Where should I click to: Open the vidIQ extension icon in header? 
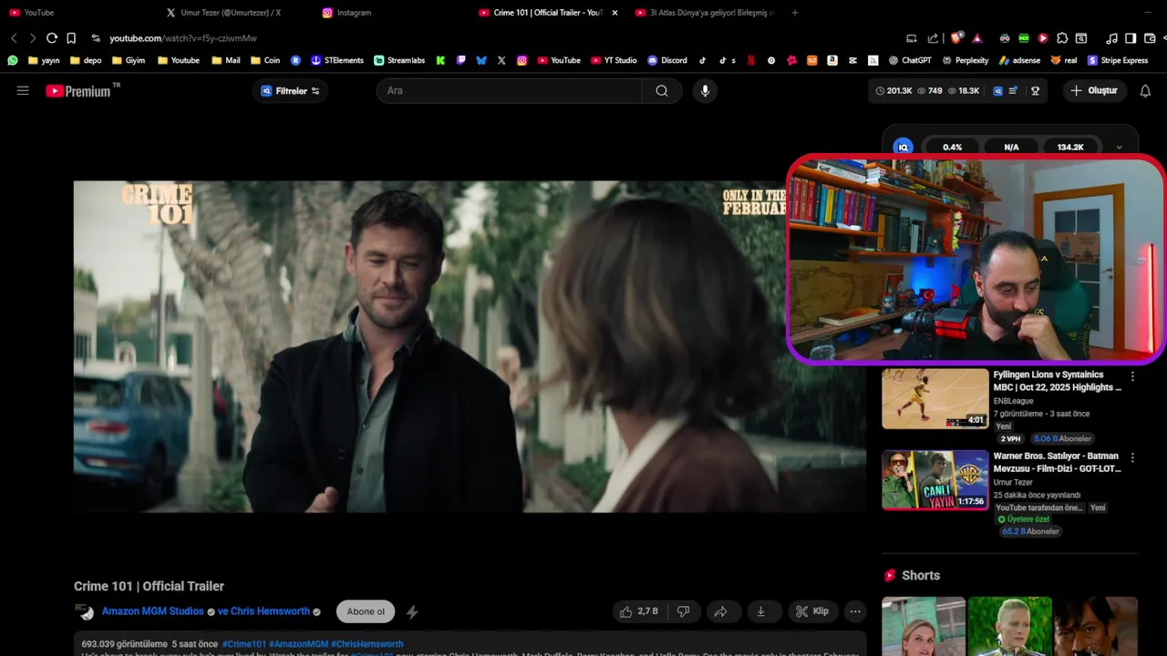click(997, 91)
